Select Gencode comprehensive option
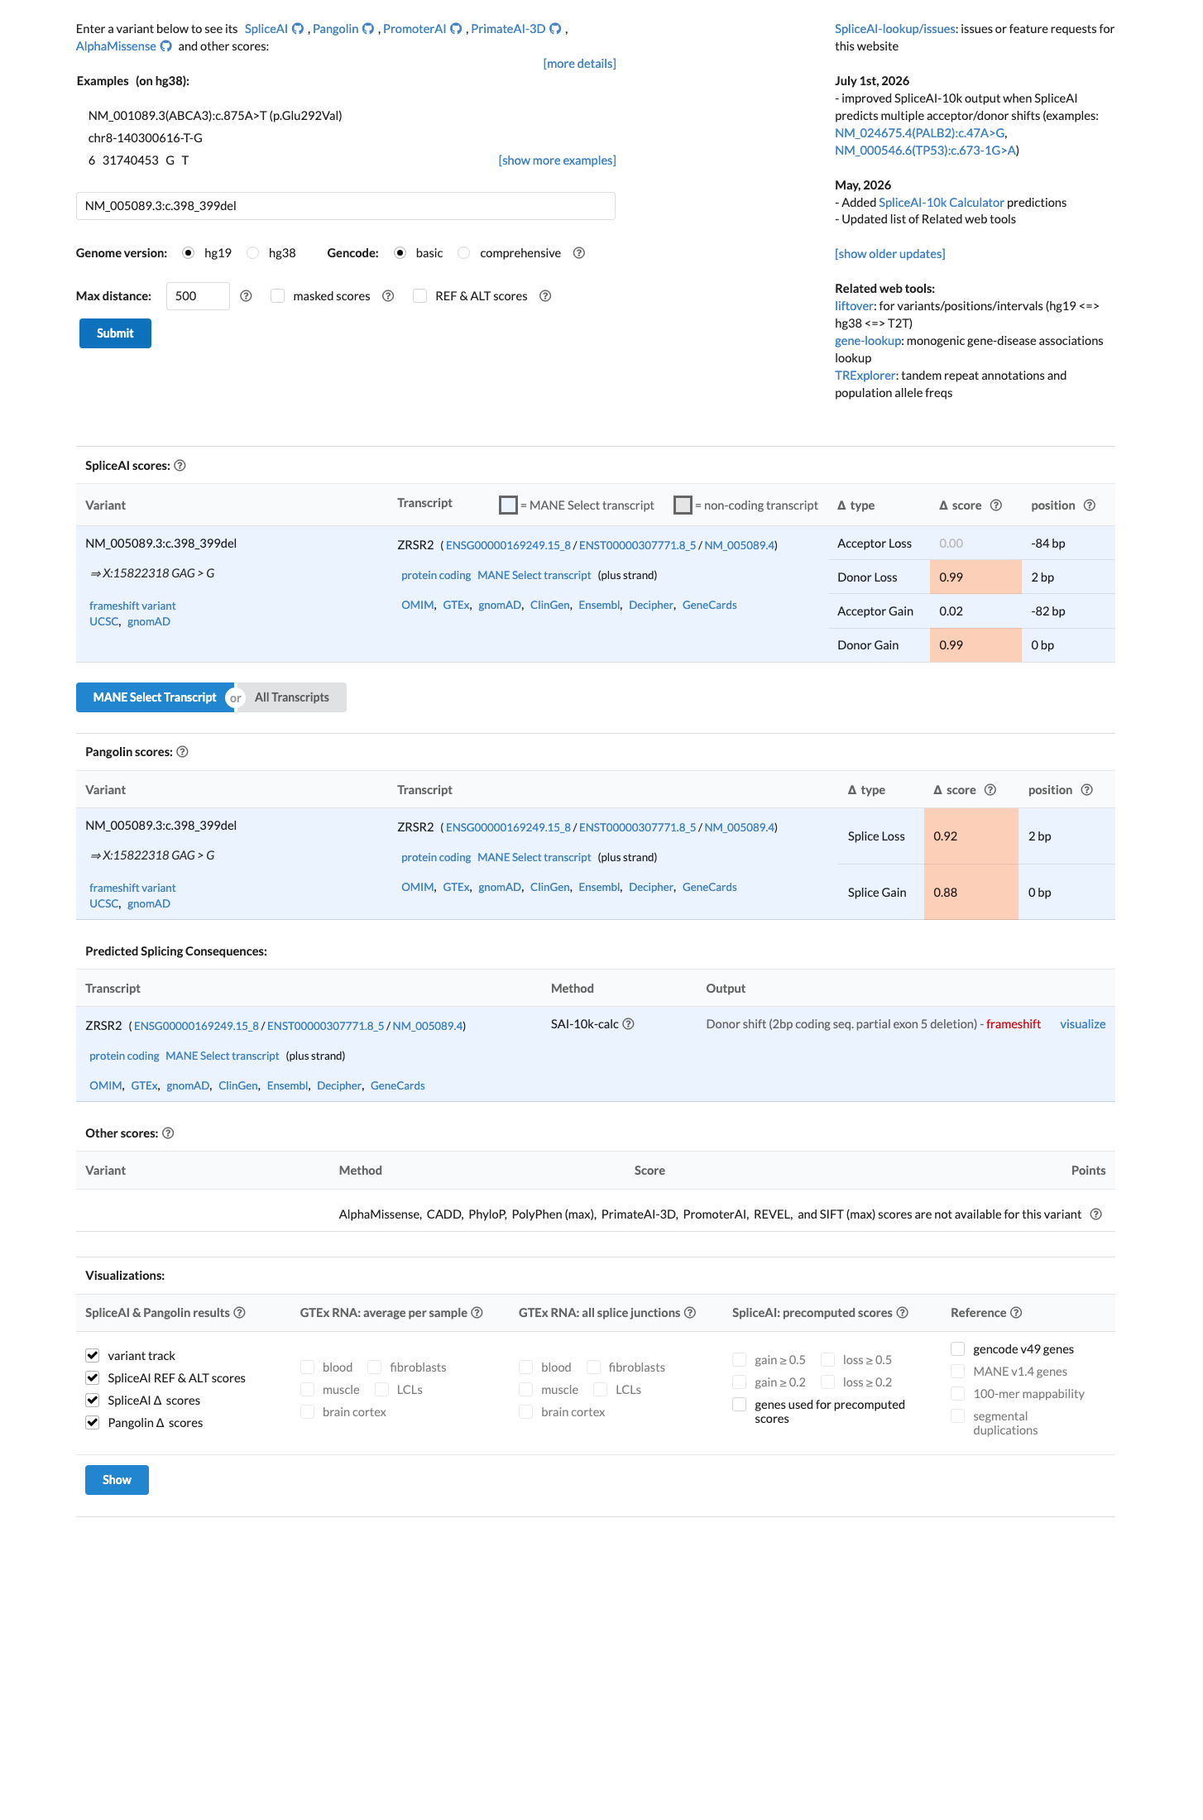 464,253
